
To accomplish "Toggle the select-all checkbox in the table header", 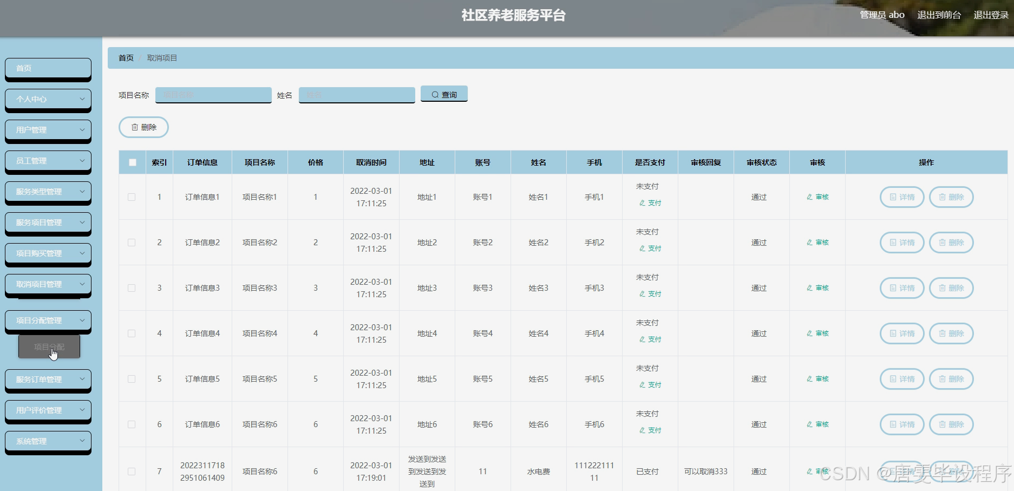I will [133, 162].
